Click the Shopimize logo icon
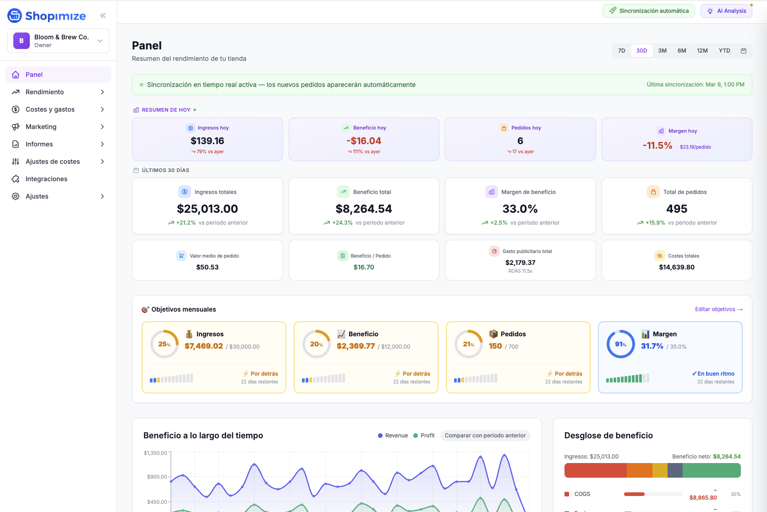Screen dimensions: 767x512 15,16
